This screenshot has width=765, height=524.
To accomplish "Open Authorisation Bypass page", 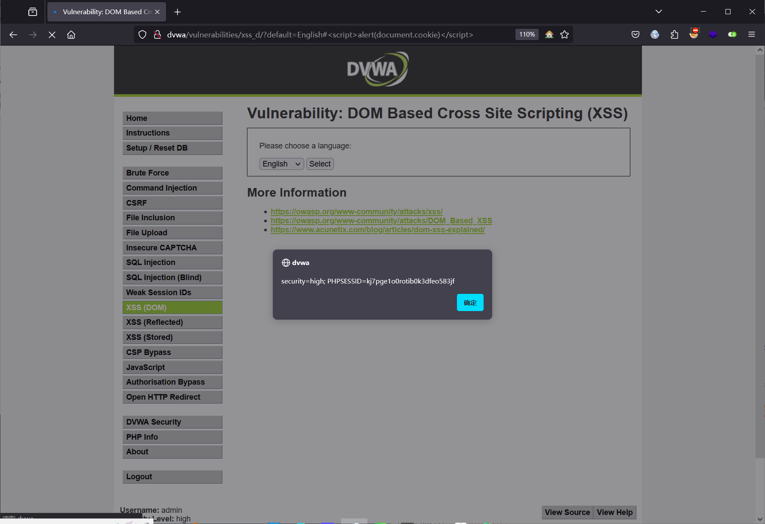I will pos(172,382).
